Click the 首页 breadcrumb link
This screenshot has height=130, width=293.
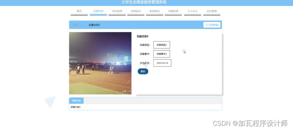click(75, 25)
